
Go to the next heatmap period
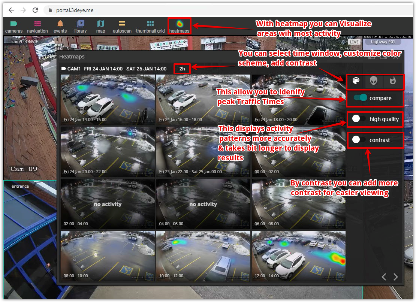[x=396, y=277]
